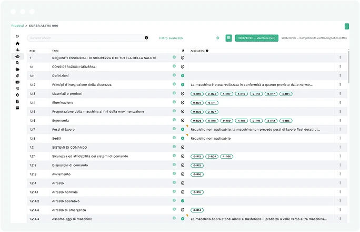The width and height of the screenshot is (360, 232).
Task: Open the sidebar magnifier search icon
Action: click(17, 63)
